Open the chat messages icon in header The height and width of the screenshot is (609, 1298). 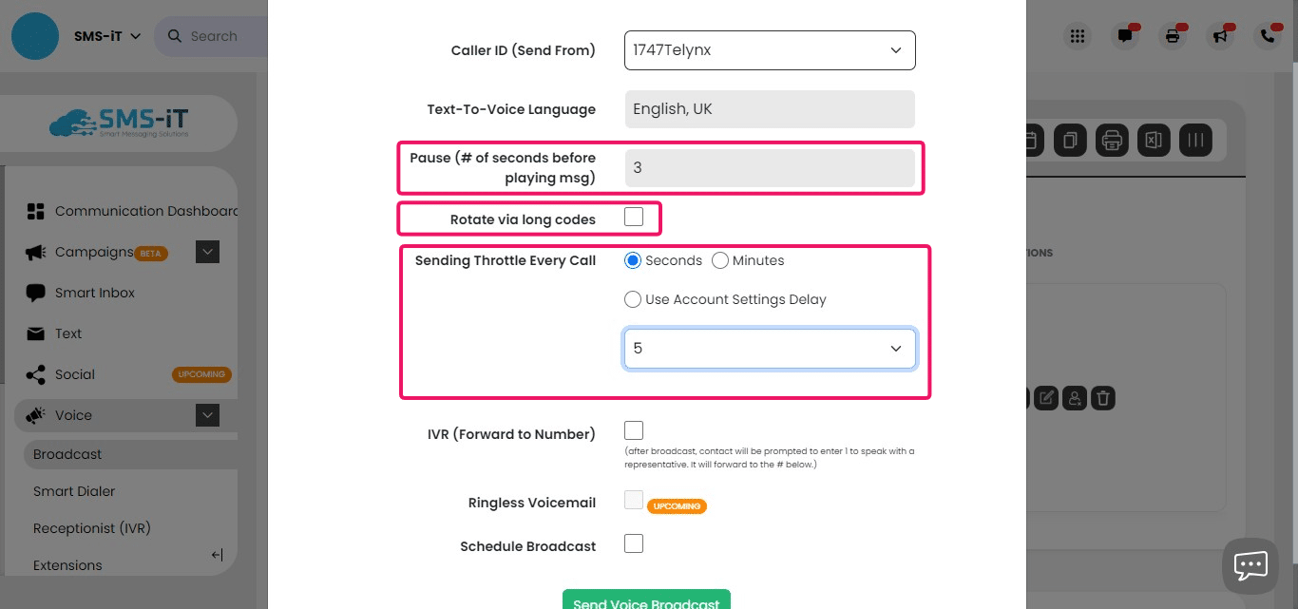[x=1125, y=36]
